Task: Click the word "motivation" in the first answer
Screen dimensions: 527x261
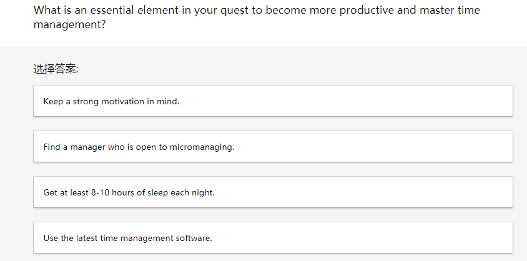Action: point(124,101)
